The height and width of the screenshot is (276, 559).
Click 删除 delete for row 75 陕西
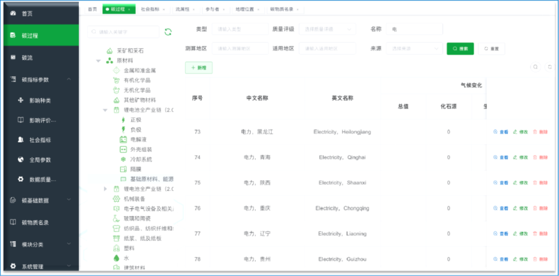pos(540,182)
